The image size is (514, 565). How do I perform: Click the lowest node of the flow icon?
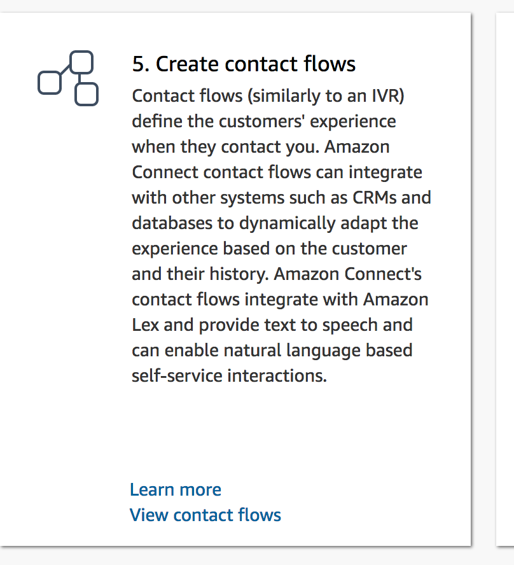click(x=87, y=94)
